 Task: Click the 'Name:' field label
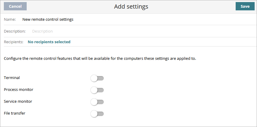coord(10,20)
